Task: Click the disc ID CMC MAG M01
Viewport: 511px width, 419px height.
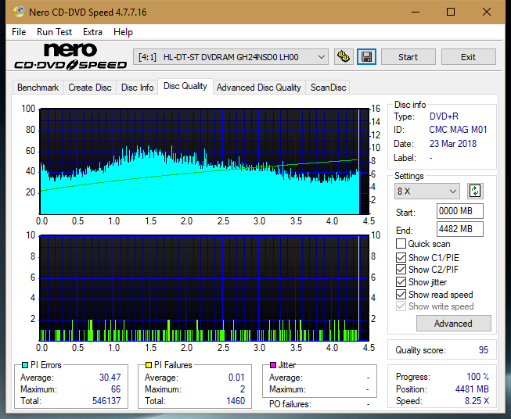Action: (x=458, y=130)
